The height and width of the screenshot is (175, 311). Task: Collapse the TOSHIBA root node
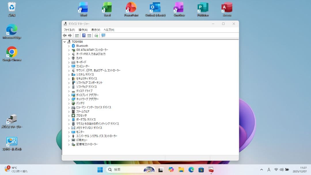point(65,42)
